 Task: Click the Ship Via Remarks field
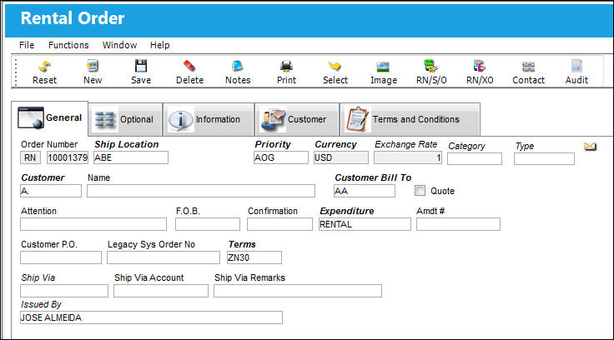coord(298,291)
